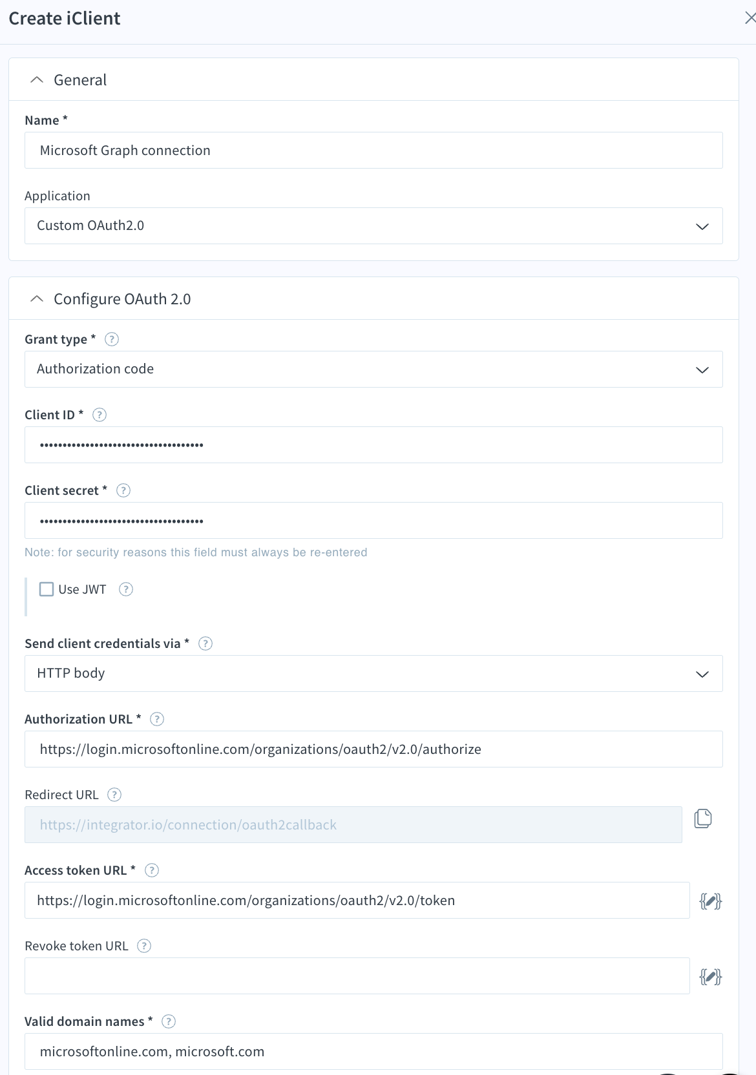
Task: View help for Client secret field
Action: [x=123, y=490]
